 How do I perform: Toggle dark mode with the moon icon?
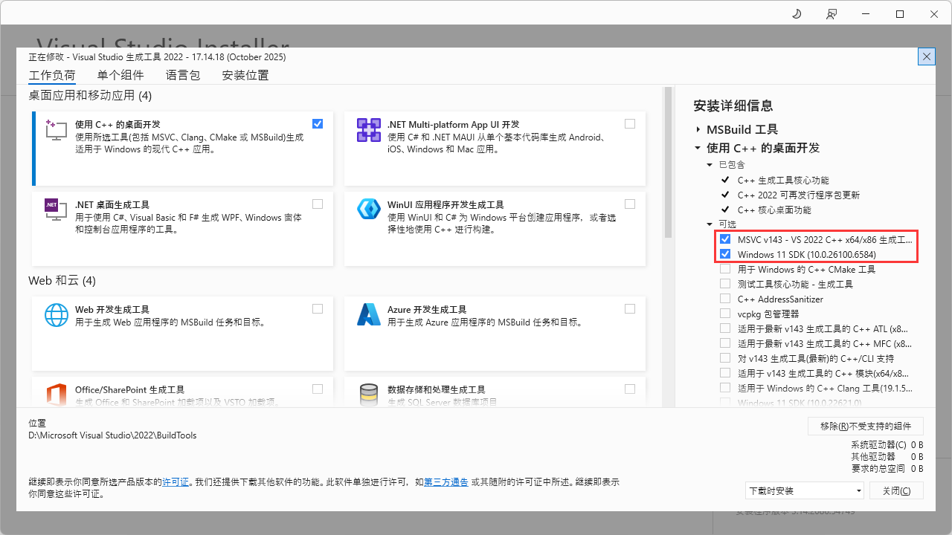click(x=796, y=13)
